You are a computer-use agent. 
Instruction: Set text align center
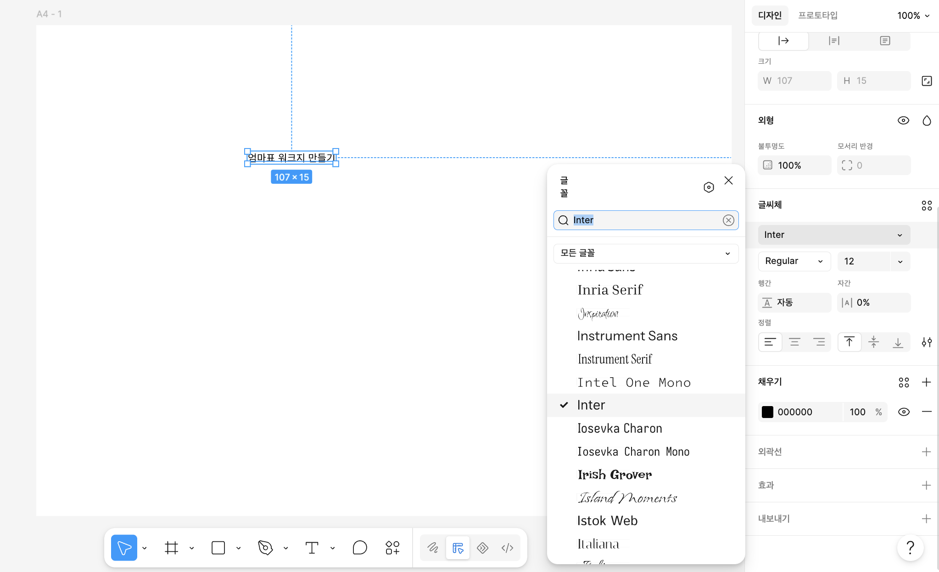pos(794,342)
